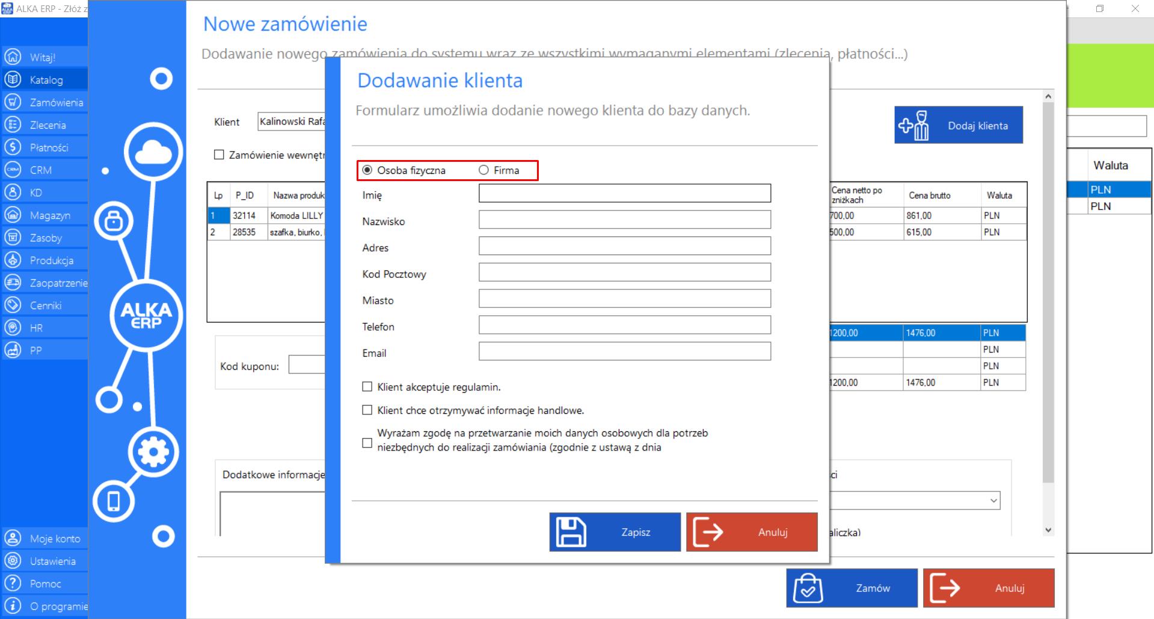The image size is (1154, 619).
Task: Select product row 32114 Komoda LILLY
Action: pos(267,215)
